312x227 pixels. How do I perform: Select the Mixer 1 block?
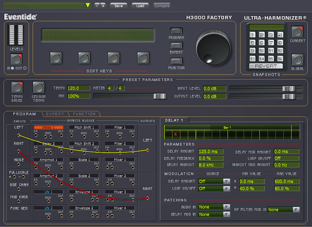click(x=120, y=160)
